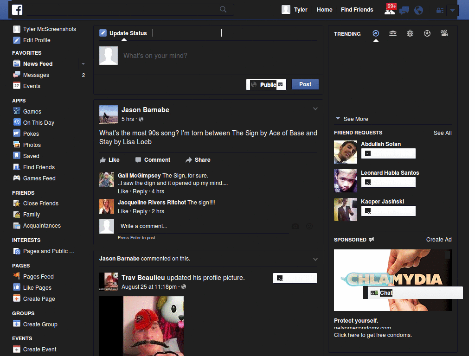Open Edit Profile link
The height and width of the screenshot is (356, 475).
tap(37, 40)
